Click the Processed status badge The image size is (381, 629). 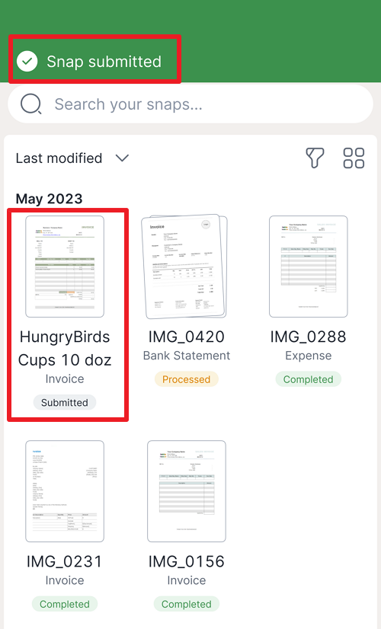click(x=186, y=379)
